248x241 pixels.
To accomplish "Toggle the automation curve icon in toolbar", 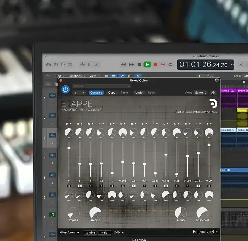I will (122, 76).
